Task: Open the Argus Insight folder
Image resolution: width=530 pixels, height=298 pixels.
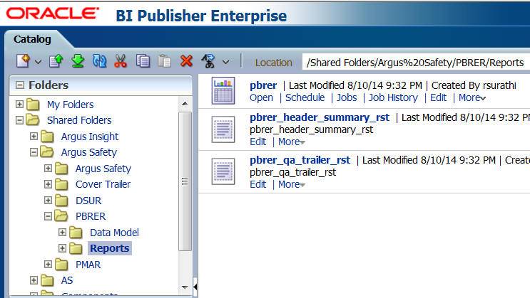Action: 90,137
